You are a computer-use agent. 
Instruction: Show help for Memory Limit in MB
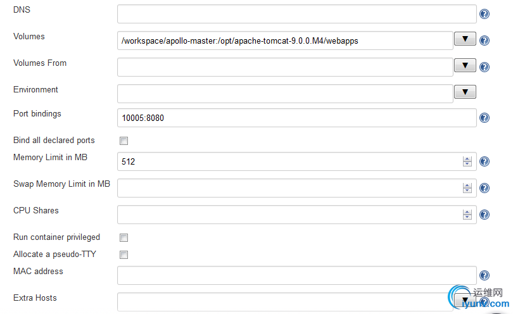coord(484,161)
